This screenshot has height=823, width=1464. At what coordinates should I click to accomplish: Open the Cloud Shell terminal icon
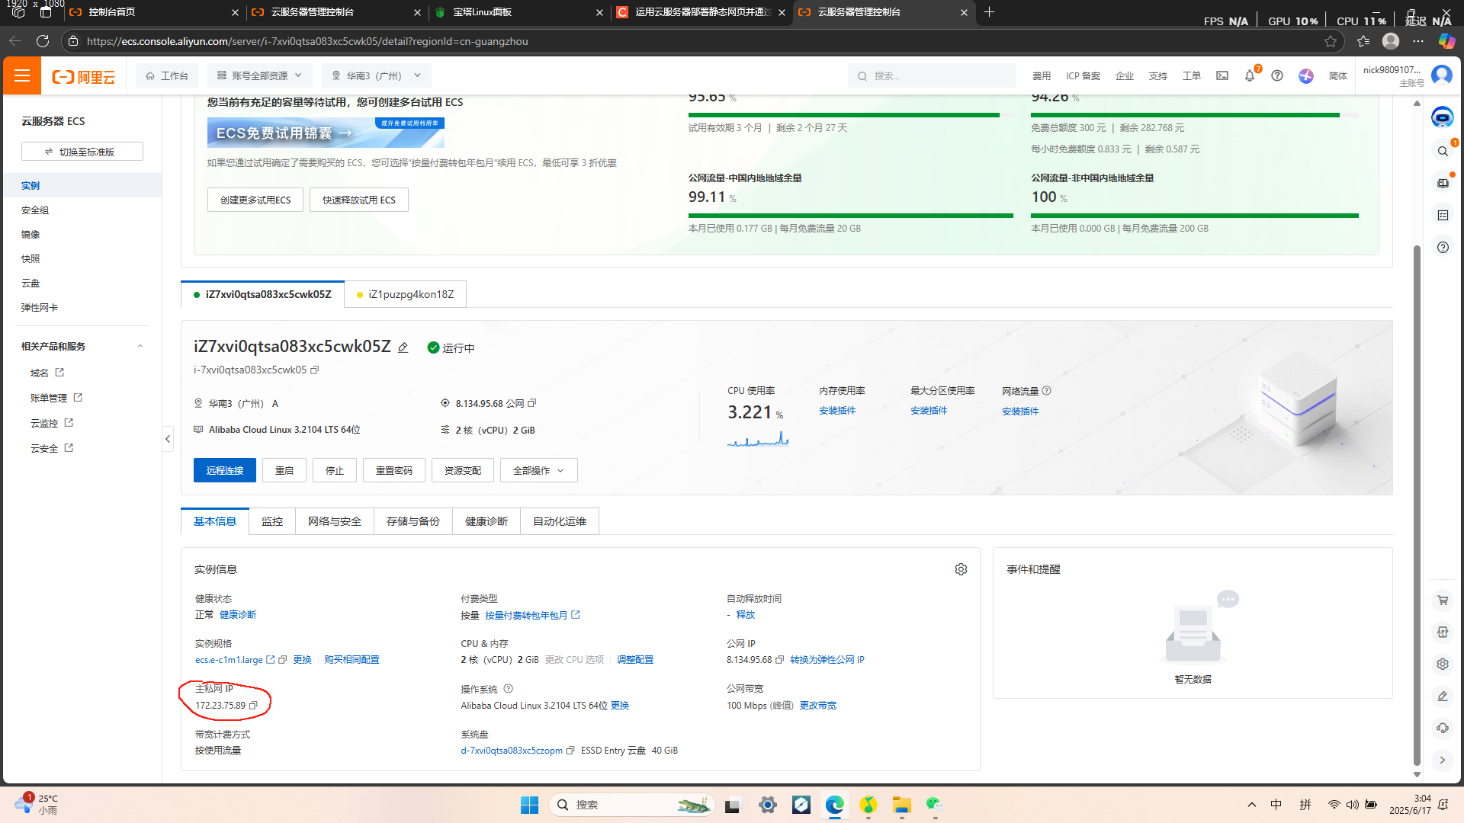pos(1222,75)
